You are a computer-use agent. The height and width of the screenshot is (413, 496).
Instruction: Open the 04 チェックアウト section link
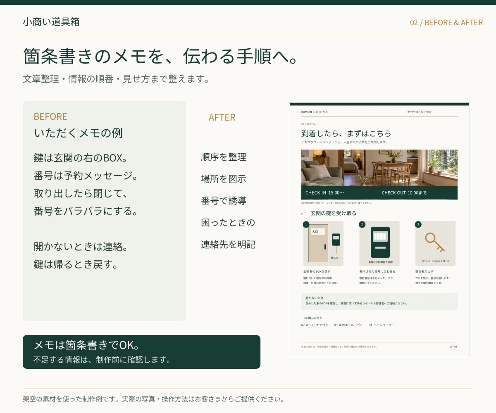[382, 325]
